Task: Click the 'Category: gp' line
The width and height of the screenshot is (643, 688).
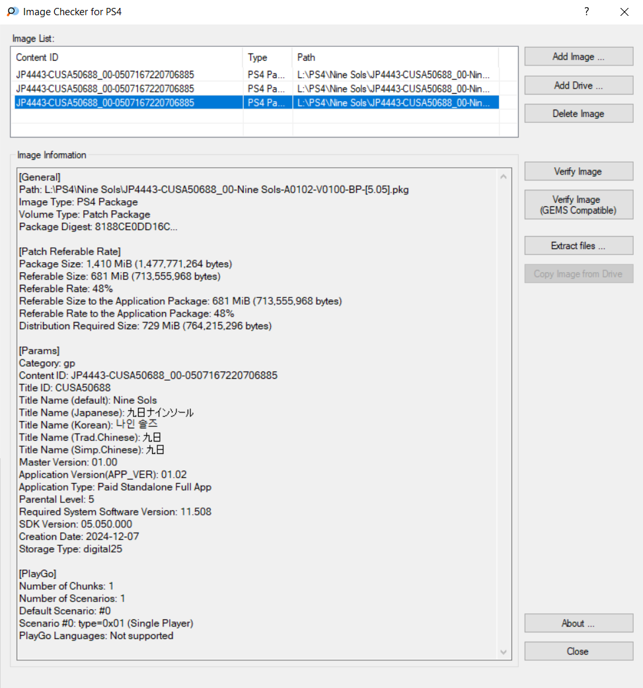Action: coord(47,363)
